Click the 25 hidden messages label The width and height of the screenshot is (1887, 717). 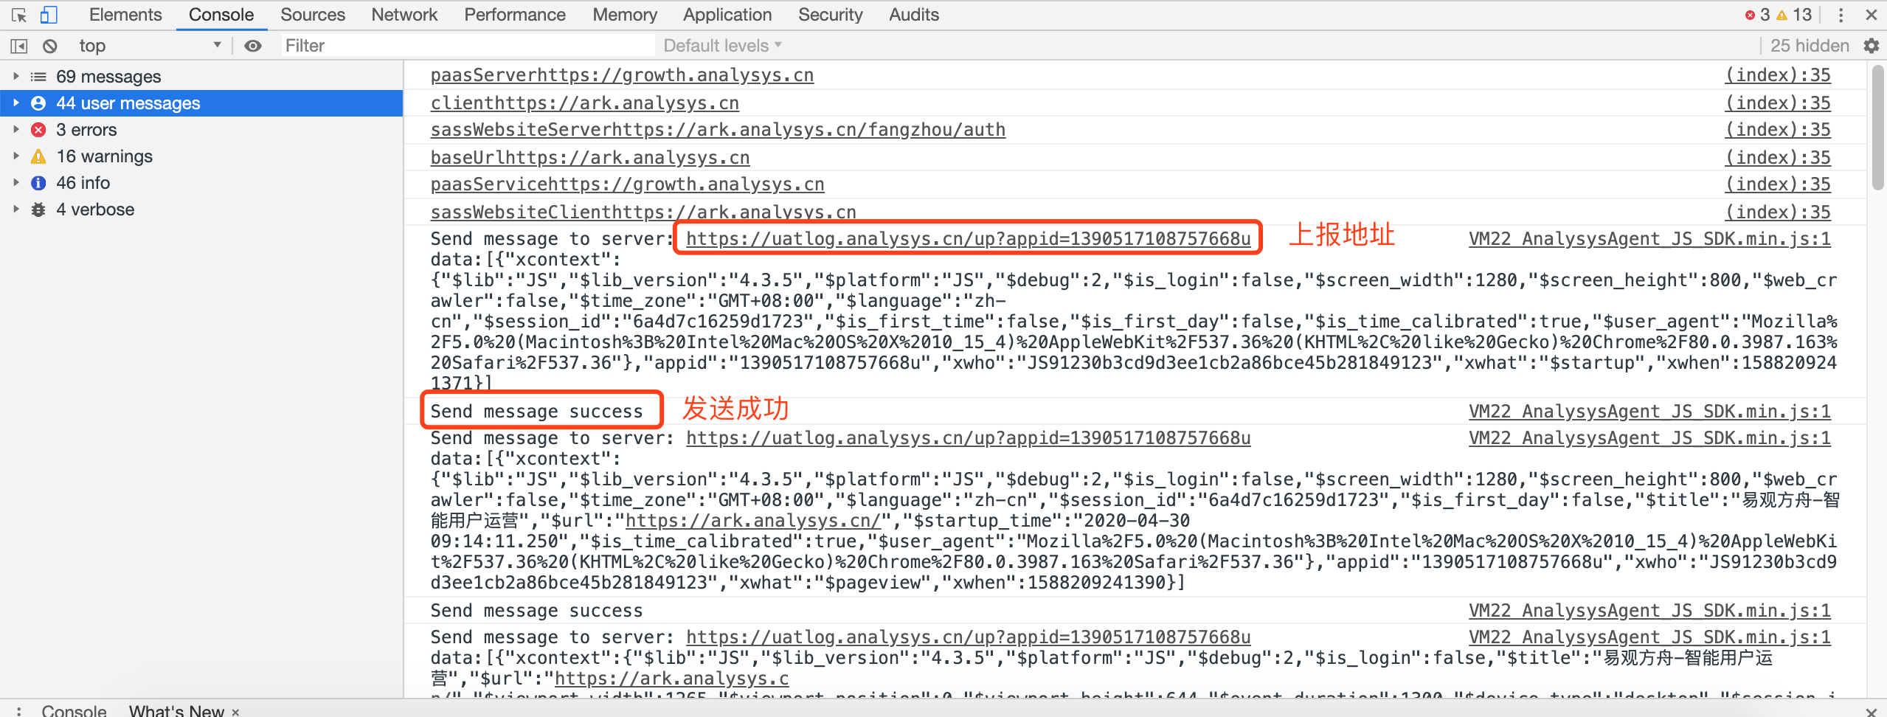[1810, 46]
